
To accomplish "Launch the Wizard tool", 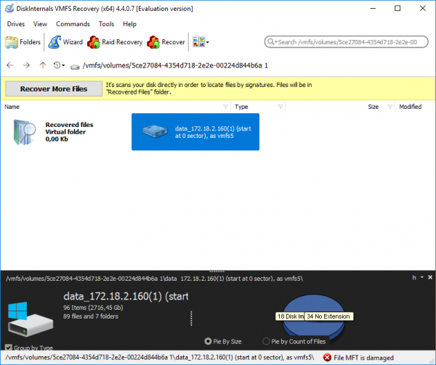I will 66,42.
